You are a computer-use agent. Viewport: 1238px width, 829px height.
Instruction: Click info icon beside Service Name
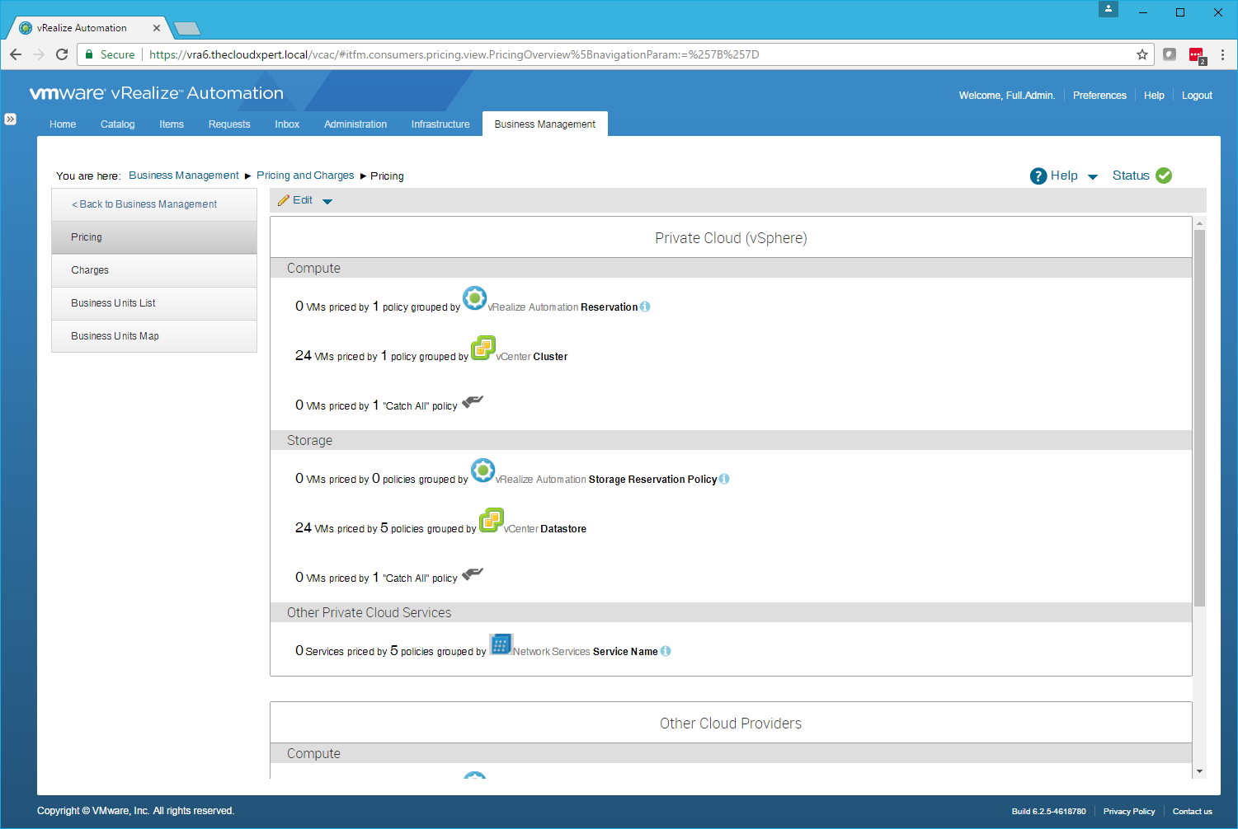666,651
